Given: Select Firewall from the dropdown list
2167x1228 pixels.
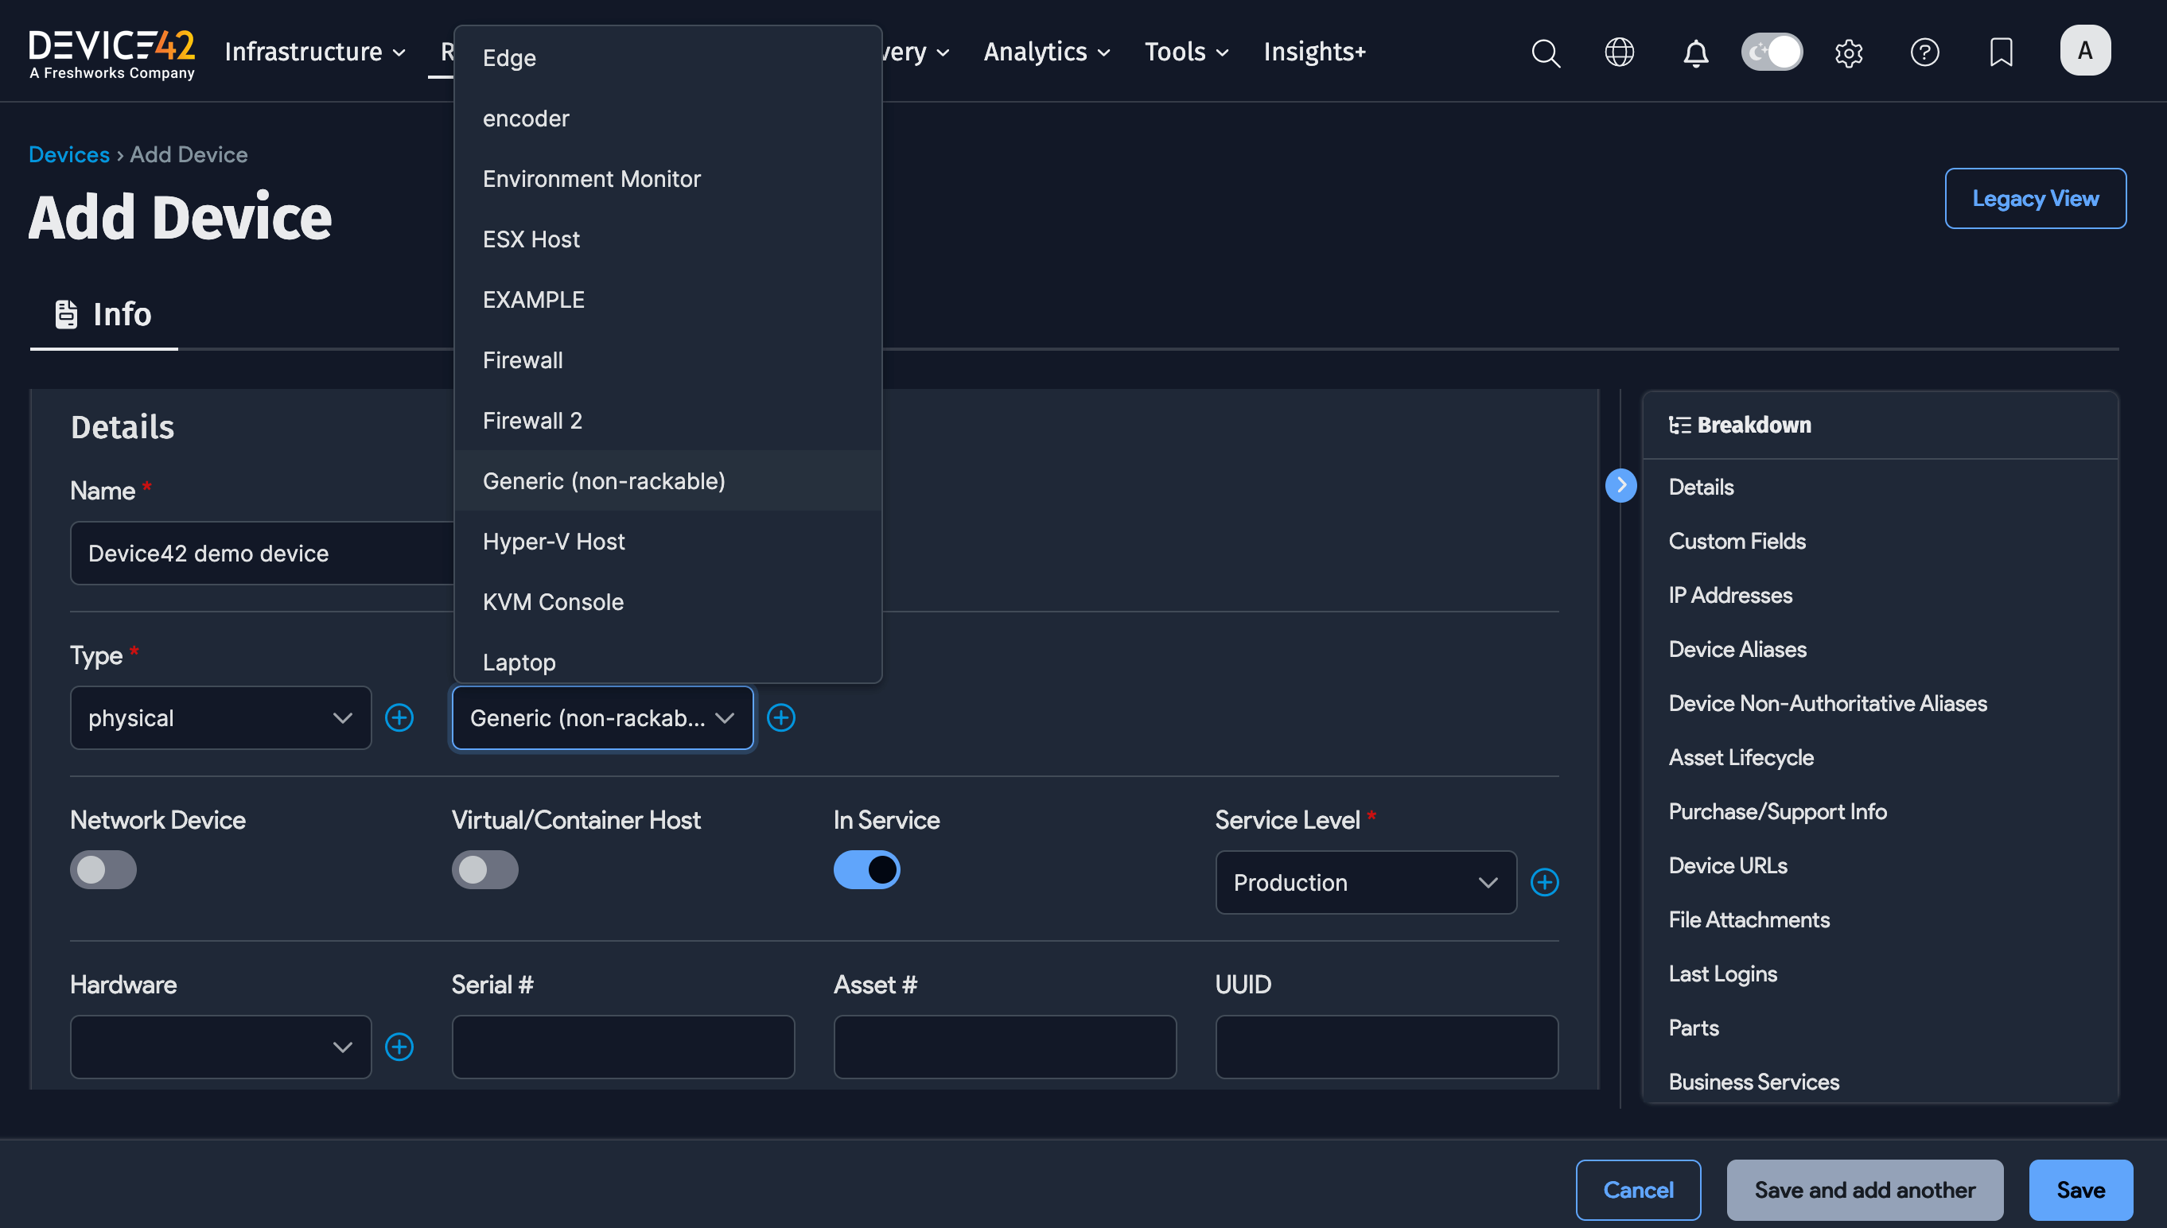Looking at the screenshot, I should tap(522, 360).
